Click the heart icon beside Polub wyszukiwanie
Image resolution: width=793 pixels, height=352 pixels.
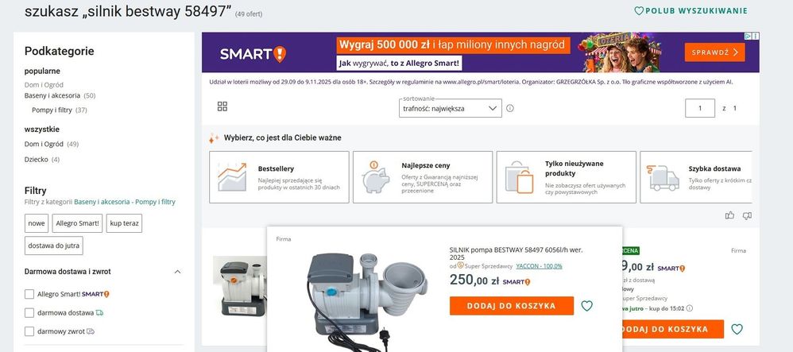pyautogui.click(x=639, y=10)
